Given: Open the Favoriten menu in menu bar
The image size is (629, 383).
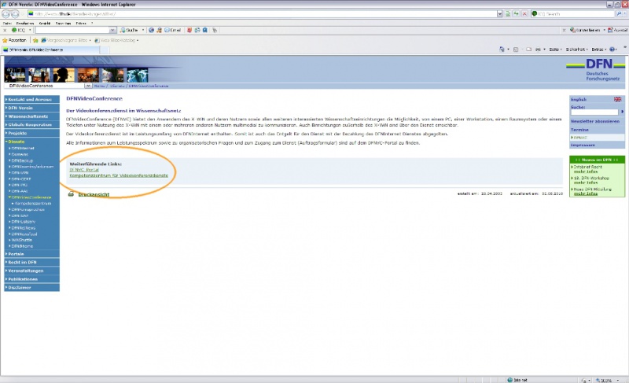Looking at the screenshot, I should pyautogui.click(x=63, y=24).
